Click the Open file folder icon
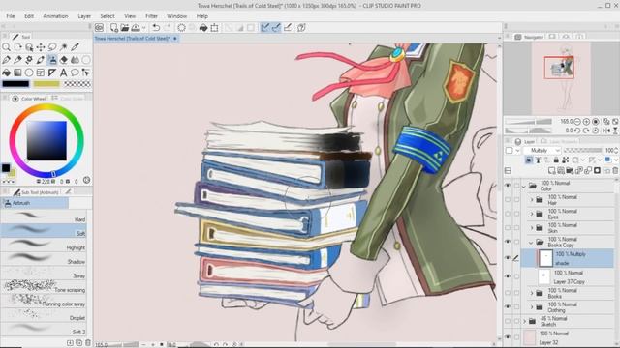Screen dimensions: 620x348 coord(125,28)
